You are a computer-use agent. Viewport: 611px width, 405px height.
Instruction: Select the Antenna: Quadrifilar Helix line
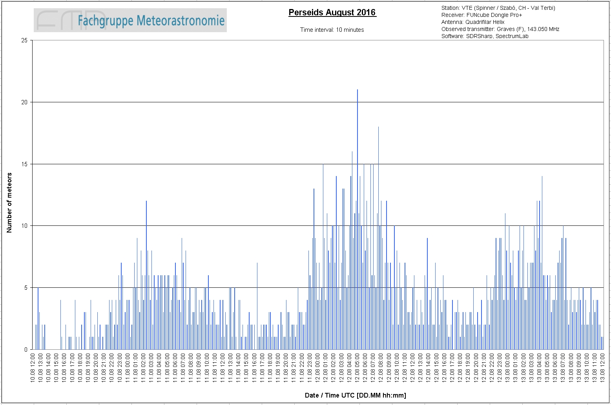[473, 22]
